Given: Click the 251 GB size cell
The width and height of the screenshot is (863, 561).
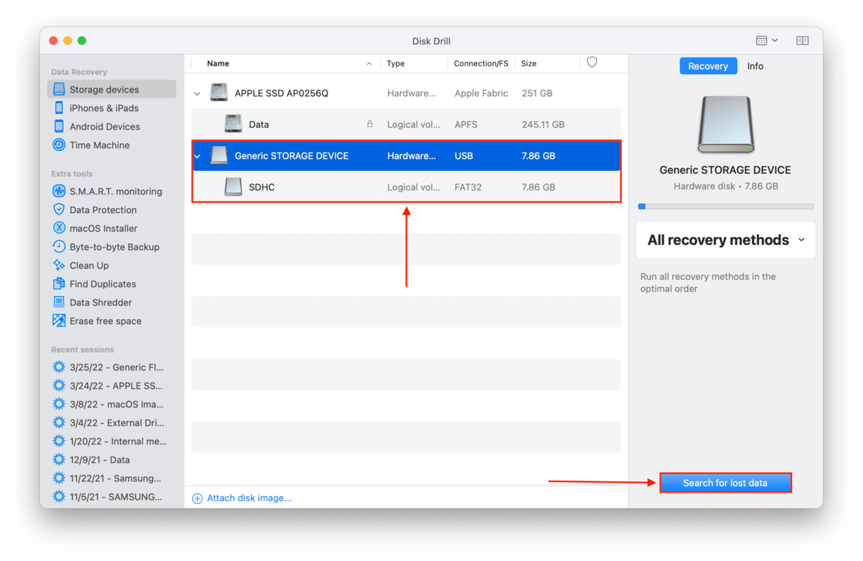Looking at the screenshot, I should click(x=536, y=93).
